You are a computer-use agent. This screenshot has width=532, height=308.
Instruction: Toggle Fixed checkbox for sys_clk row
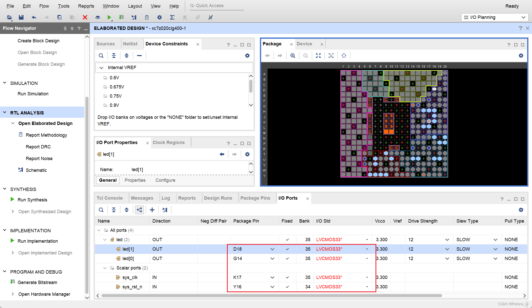(287, 277)
